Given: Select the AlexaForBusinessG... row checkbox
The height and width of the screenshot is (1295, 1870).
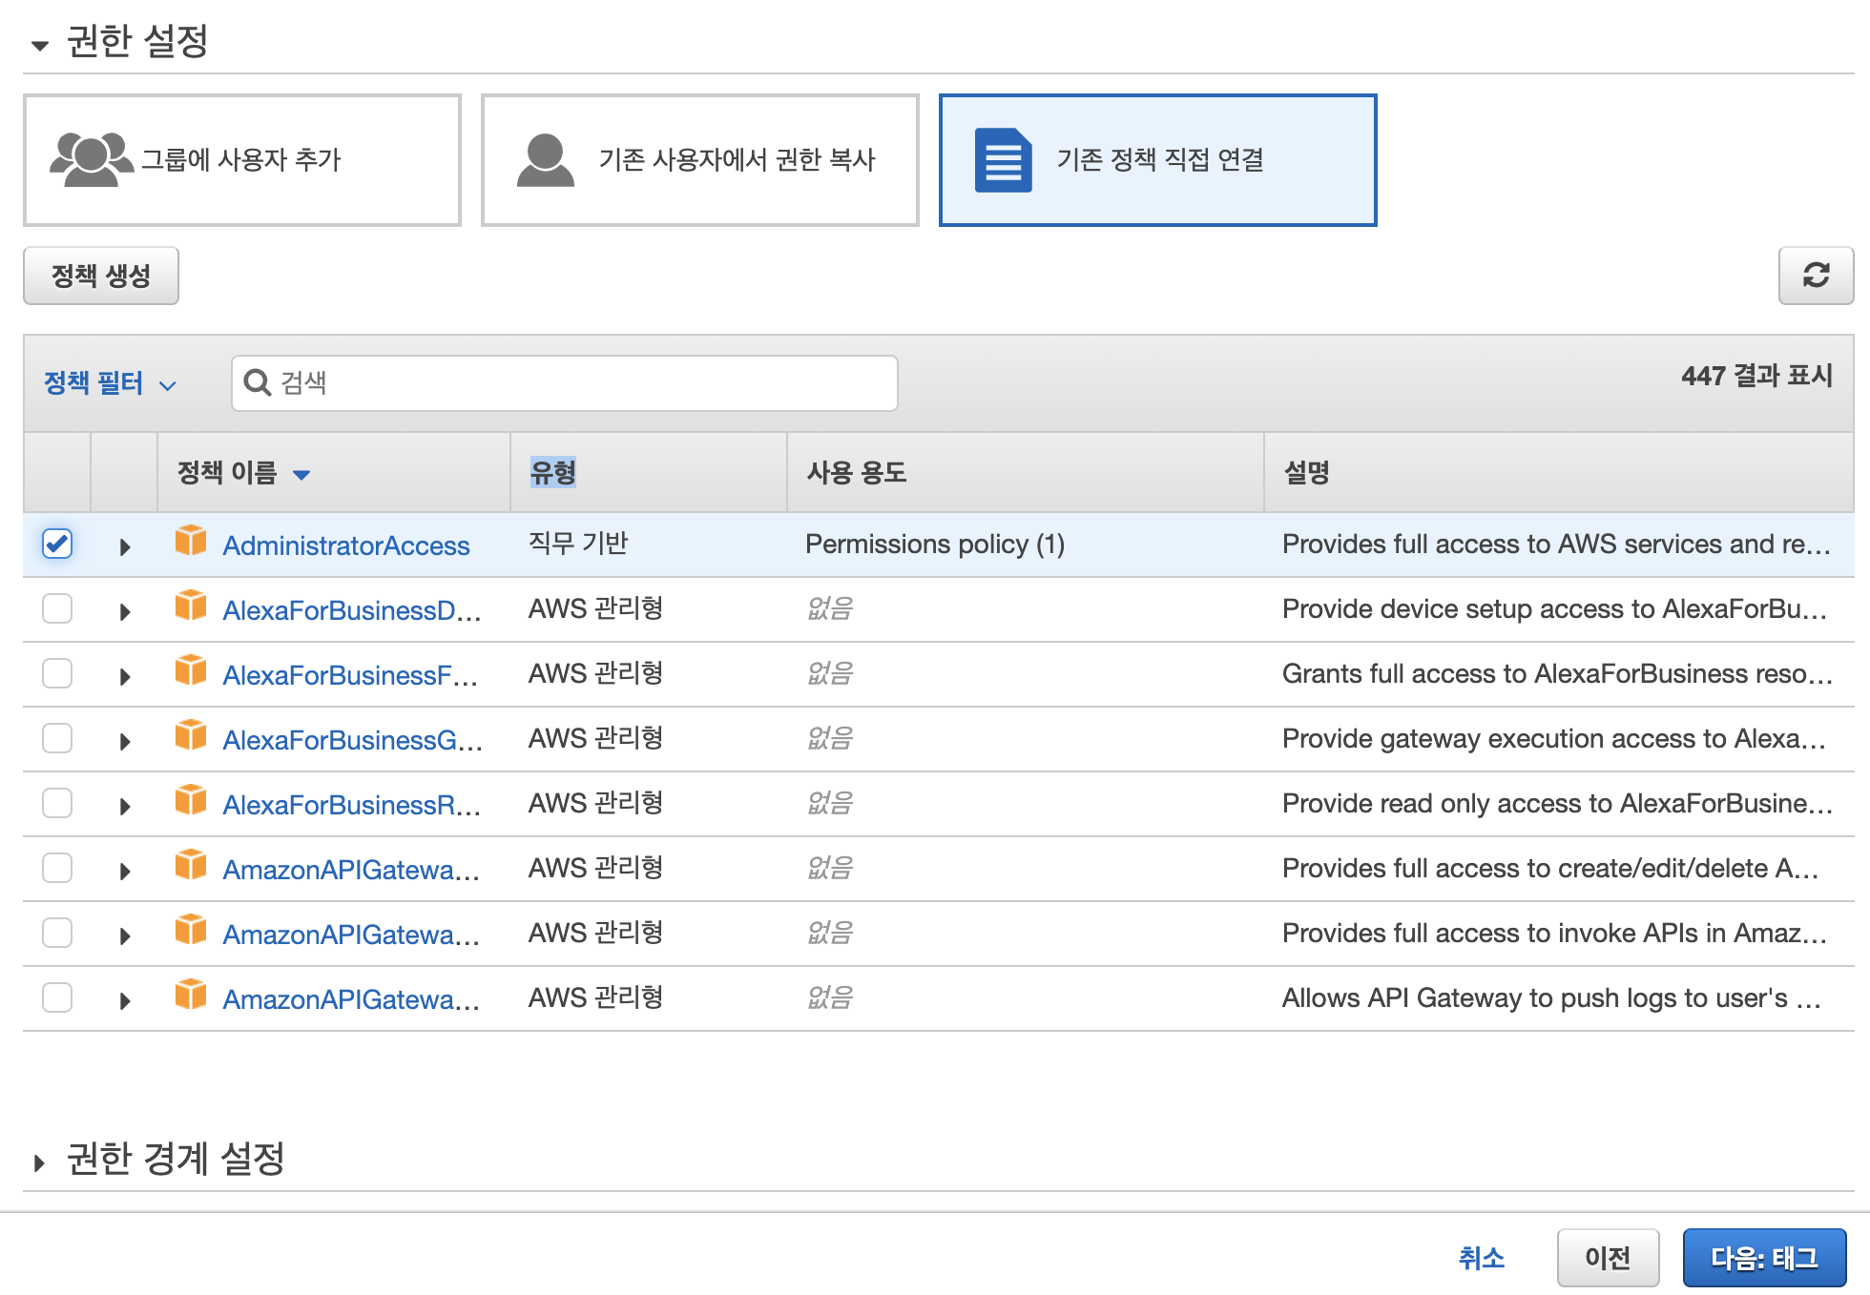Looking at the screenshot, I should pyautogui.click(x=57, y=738).
